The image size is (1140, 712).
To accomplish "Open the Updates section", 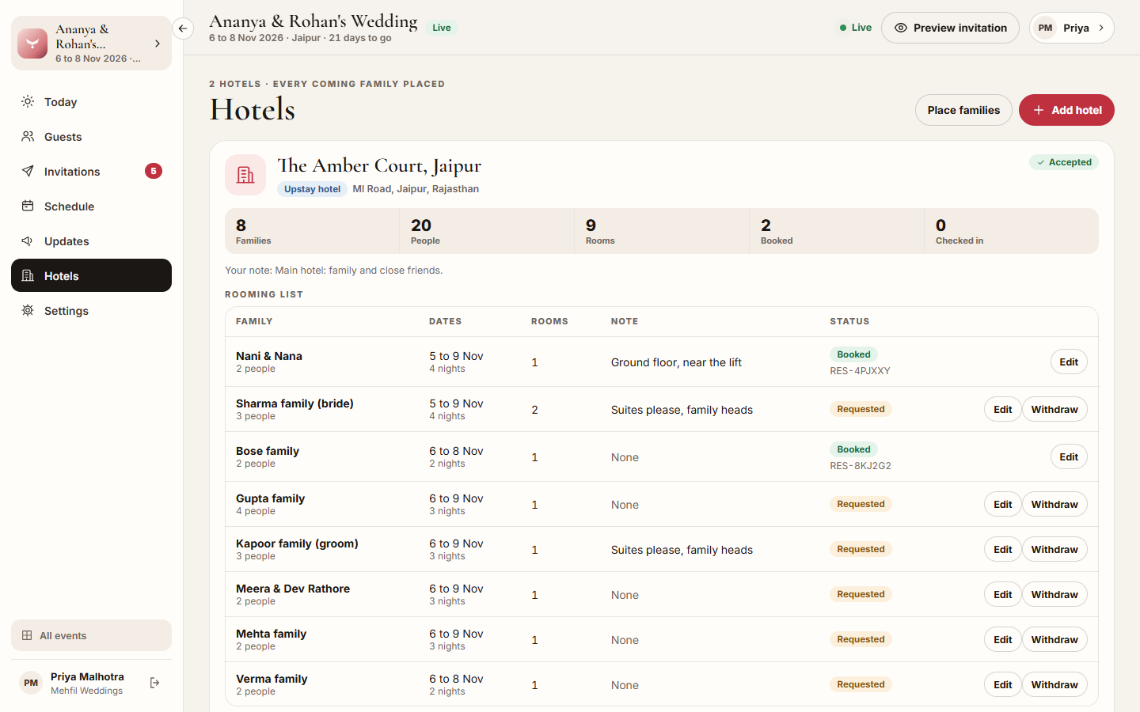I will pos(91,241).
